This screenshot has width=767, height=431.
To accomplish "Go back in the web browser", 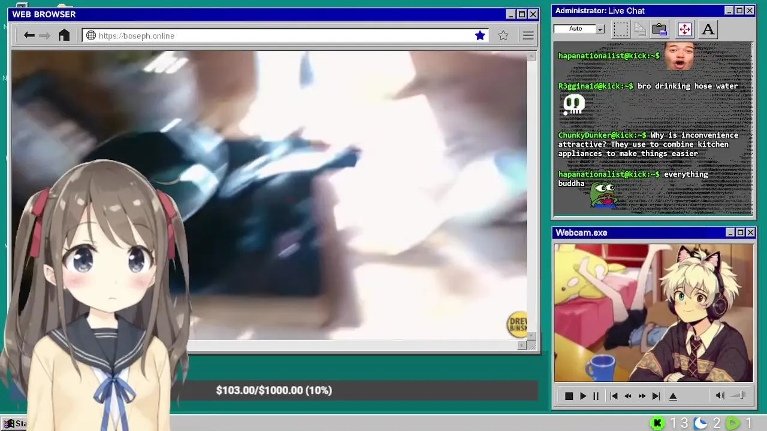I will 29,35.
